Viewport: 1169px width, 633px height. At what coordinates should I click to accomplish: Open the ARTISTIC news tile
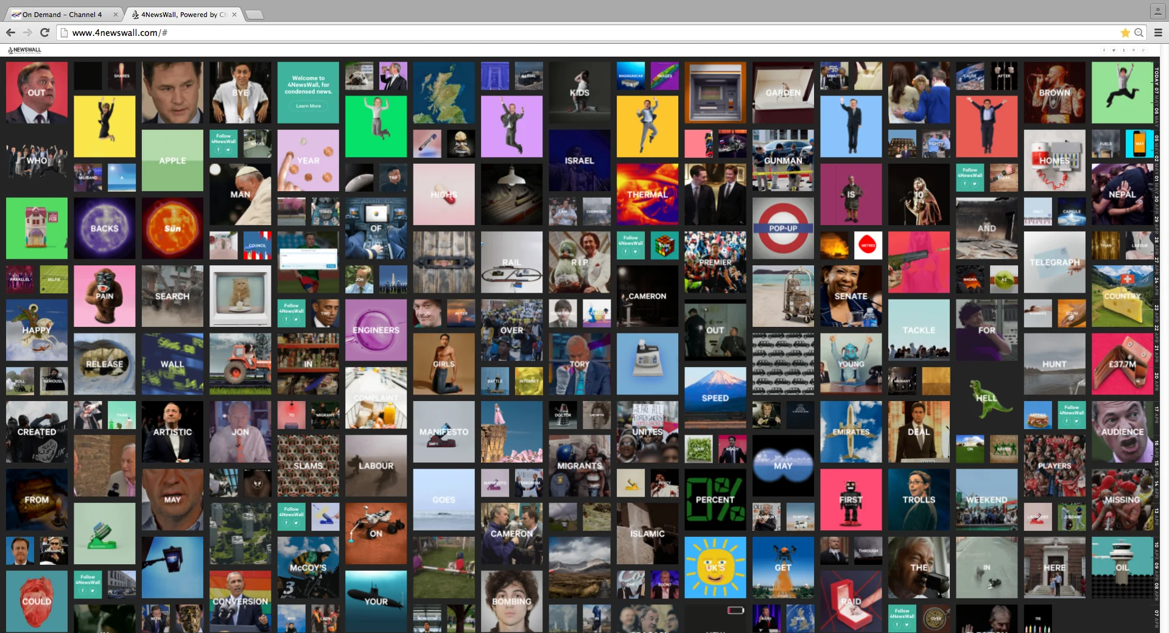coord(172,432)
